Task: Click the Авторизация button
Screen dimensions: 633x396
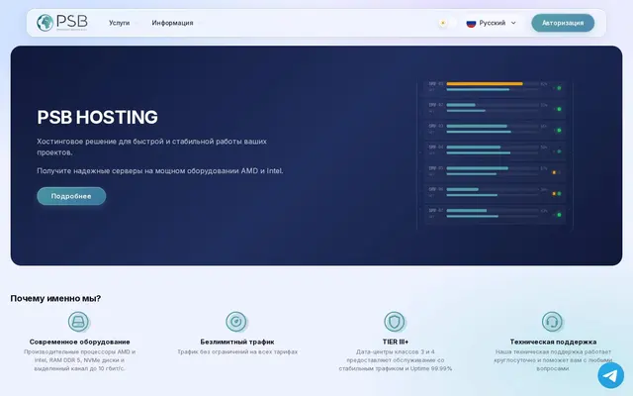Action: [563, 23]
